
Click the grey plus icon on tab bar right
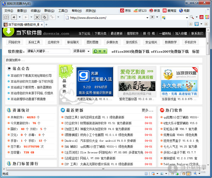tap(191, 24)
